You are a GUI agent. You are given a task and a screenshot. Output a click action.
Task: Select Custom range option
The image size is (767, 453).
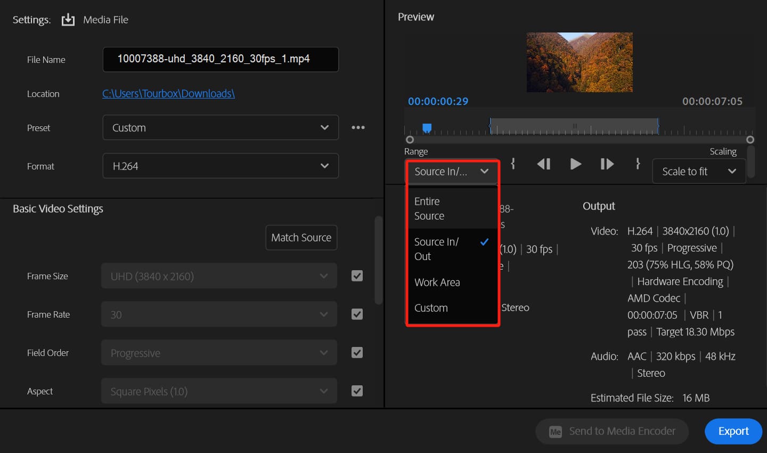point(452,308)
